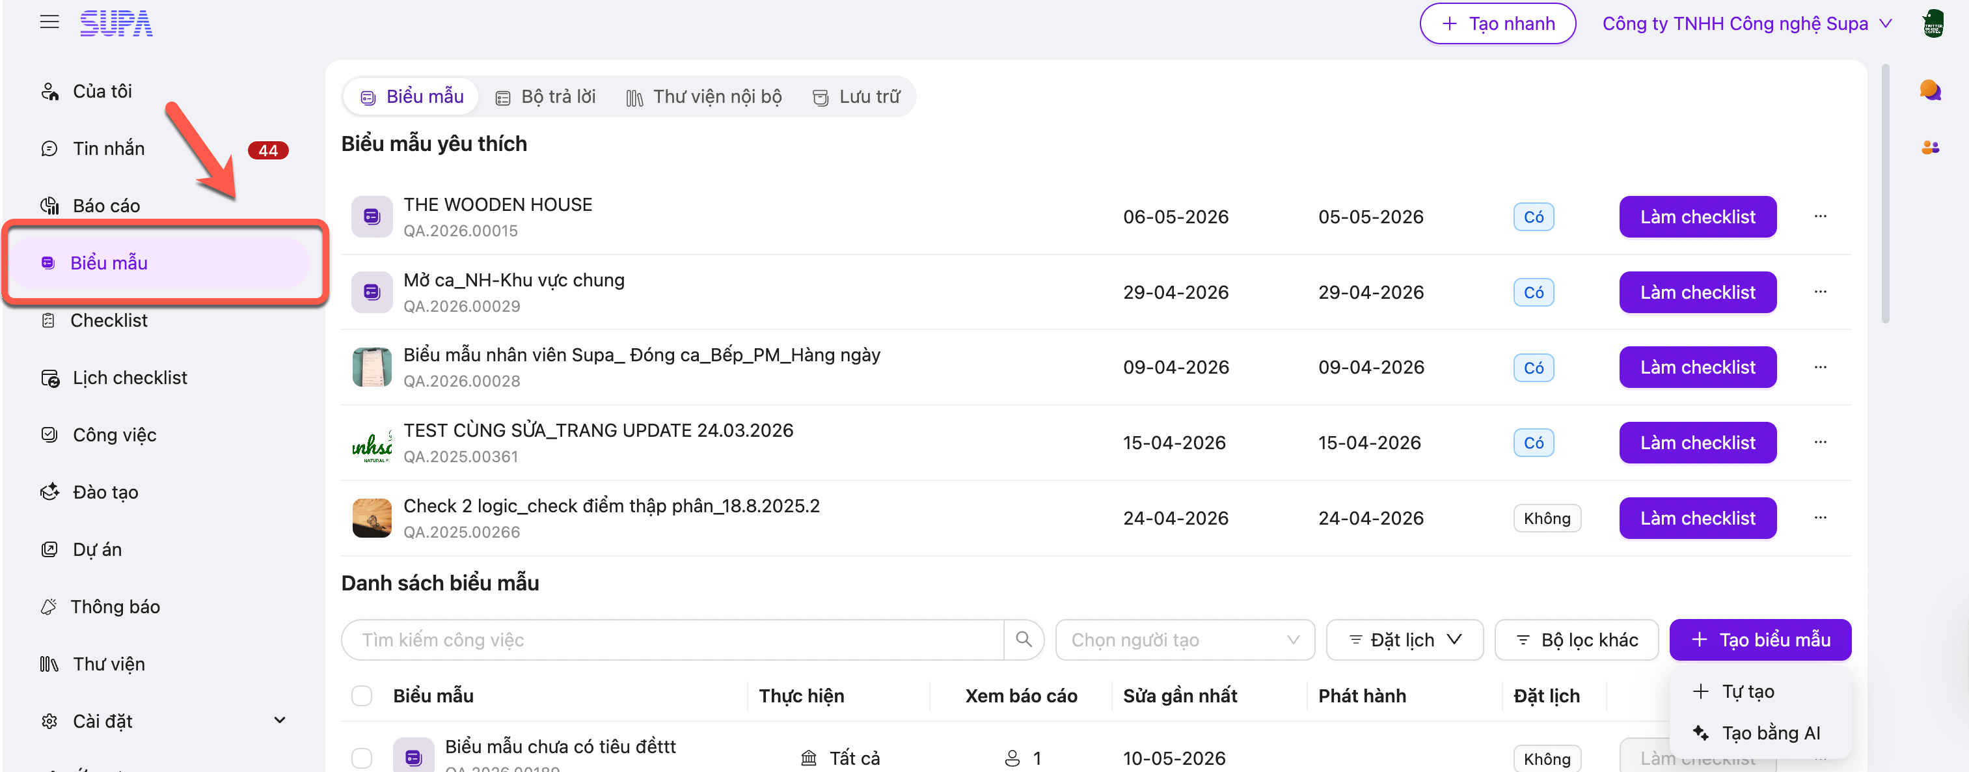
Task: Open the hamburger sidebar menu icon
Action: coord(49,22)
